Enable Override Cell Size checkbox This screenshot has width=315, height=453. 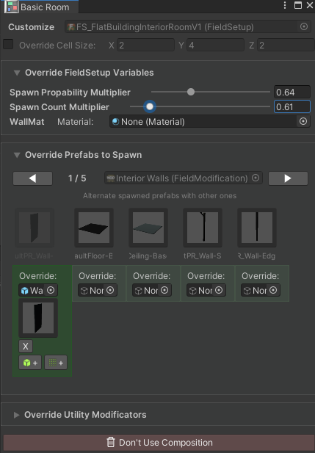(x=8, y=45)
